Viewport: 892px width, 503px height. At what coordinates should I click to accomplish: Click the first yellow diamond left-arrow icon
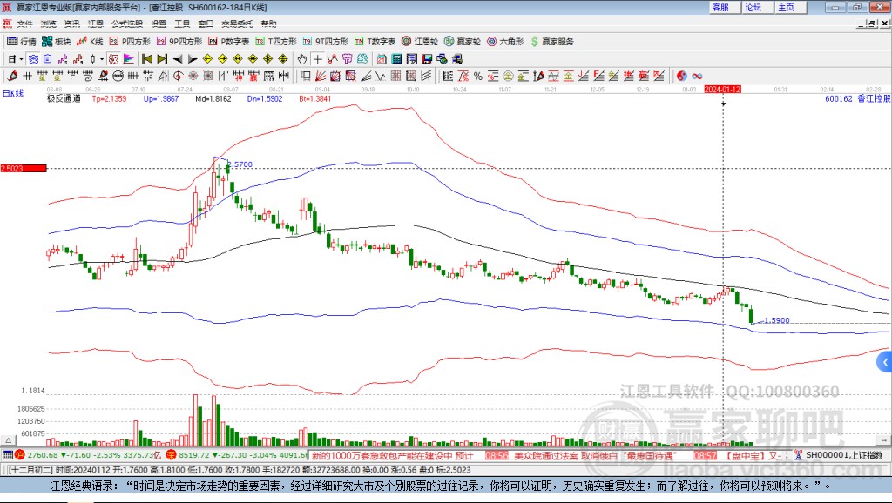[207, 59]
